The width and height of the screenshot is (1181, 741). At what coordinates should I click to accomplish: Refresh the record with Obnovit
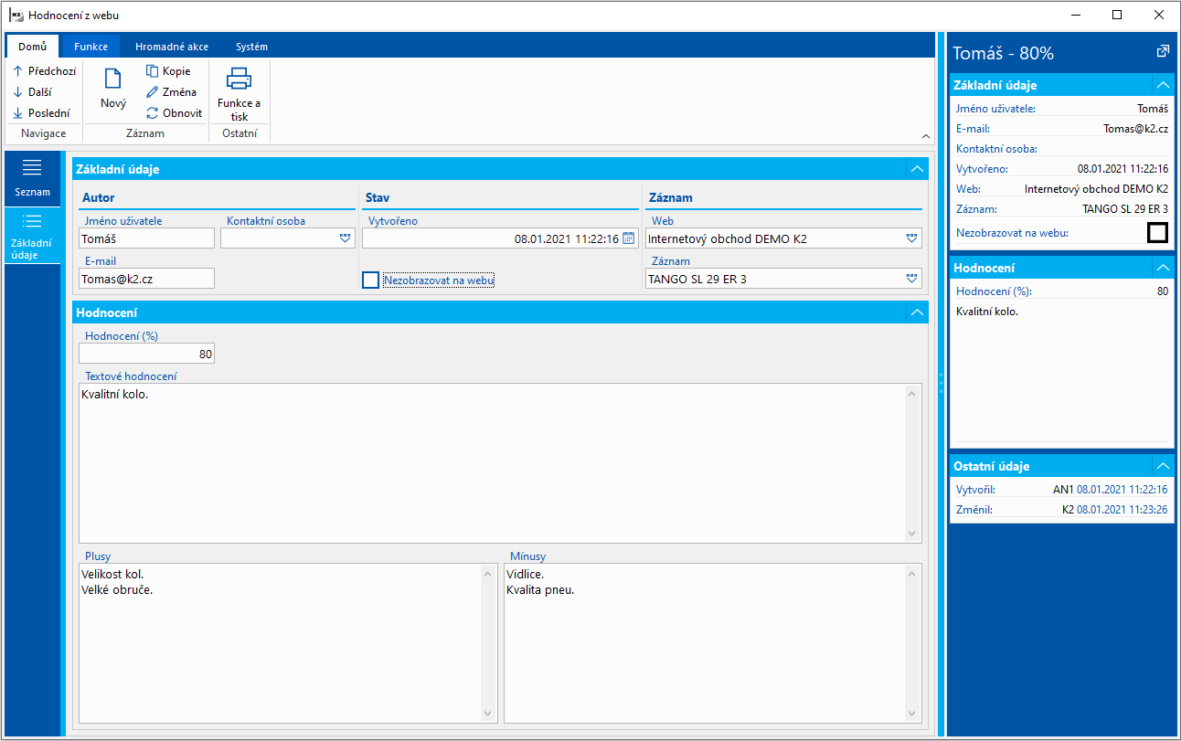174,113
